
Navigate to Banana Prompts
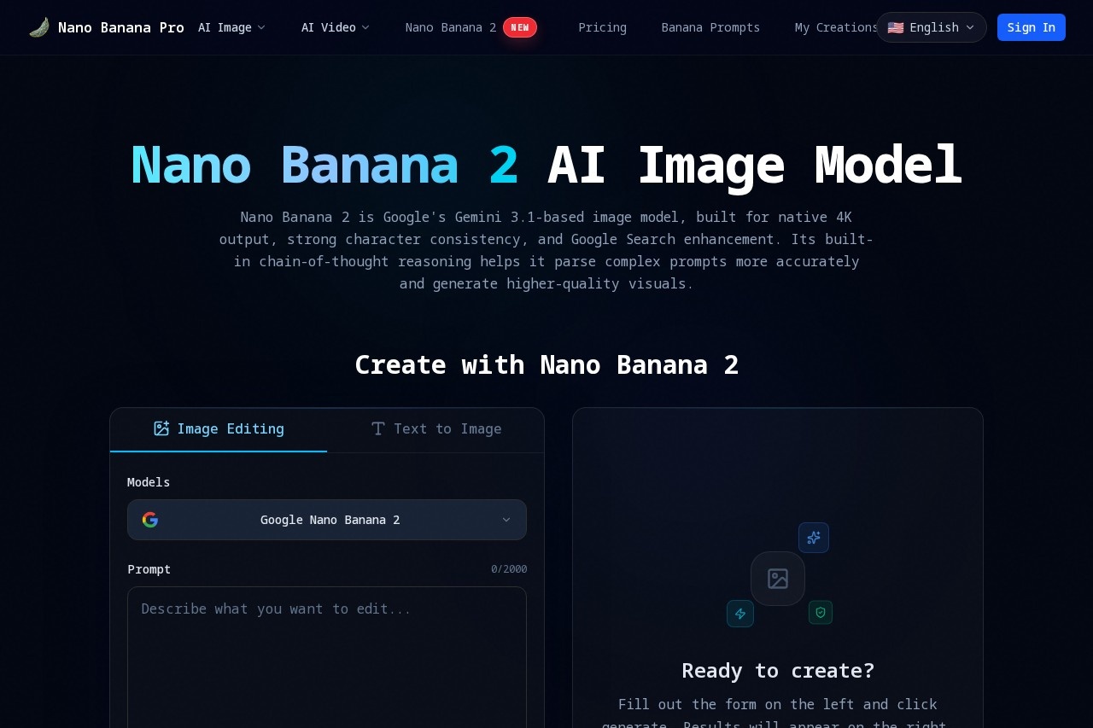710,27
